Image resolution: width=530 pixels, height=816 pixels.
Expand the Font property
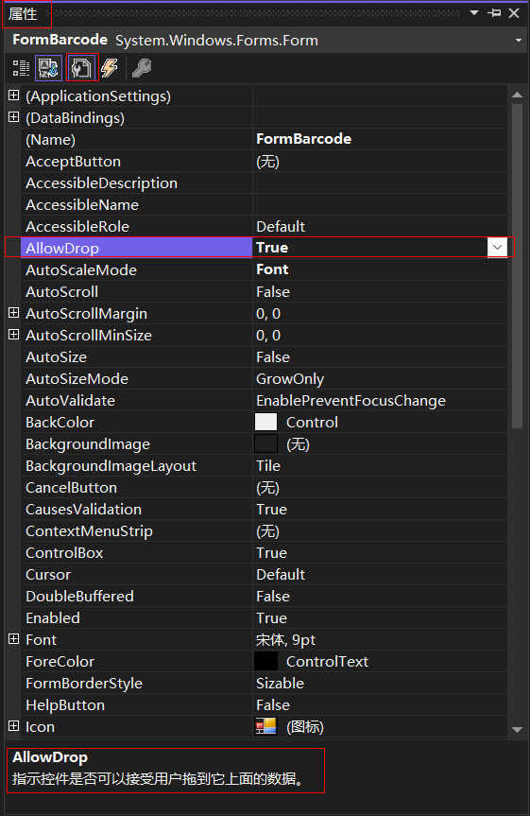click(14, 639)
